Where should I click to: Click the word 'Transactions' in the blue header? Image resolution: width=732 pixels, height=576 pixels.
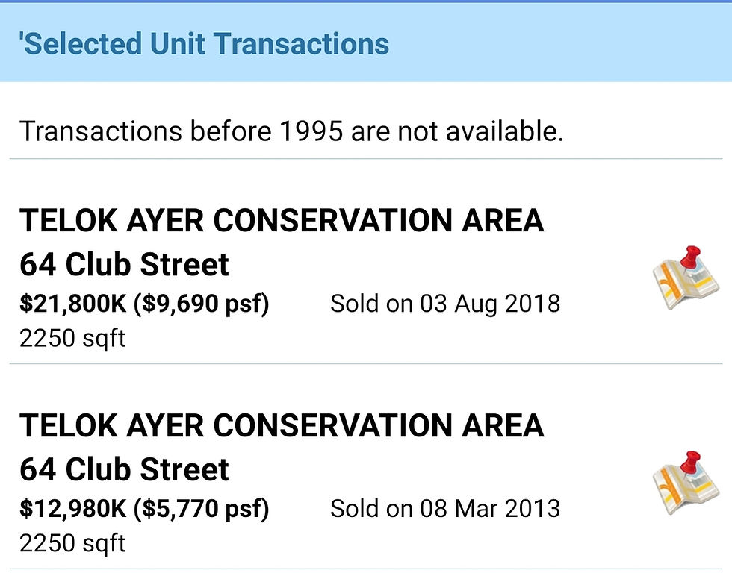[x=302, y=44]
